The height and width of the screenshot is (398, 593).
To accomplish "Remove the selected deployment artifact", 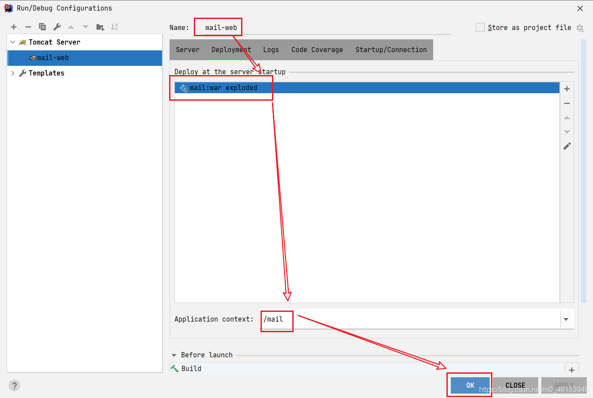I will 567,103.
